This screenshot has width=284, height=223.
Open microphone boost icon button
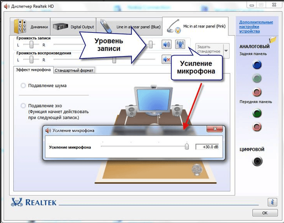click(x=180, y=44)
